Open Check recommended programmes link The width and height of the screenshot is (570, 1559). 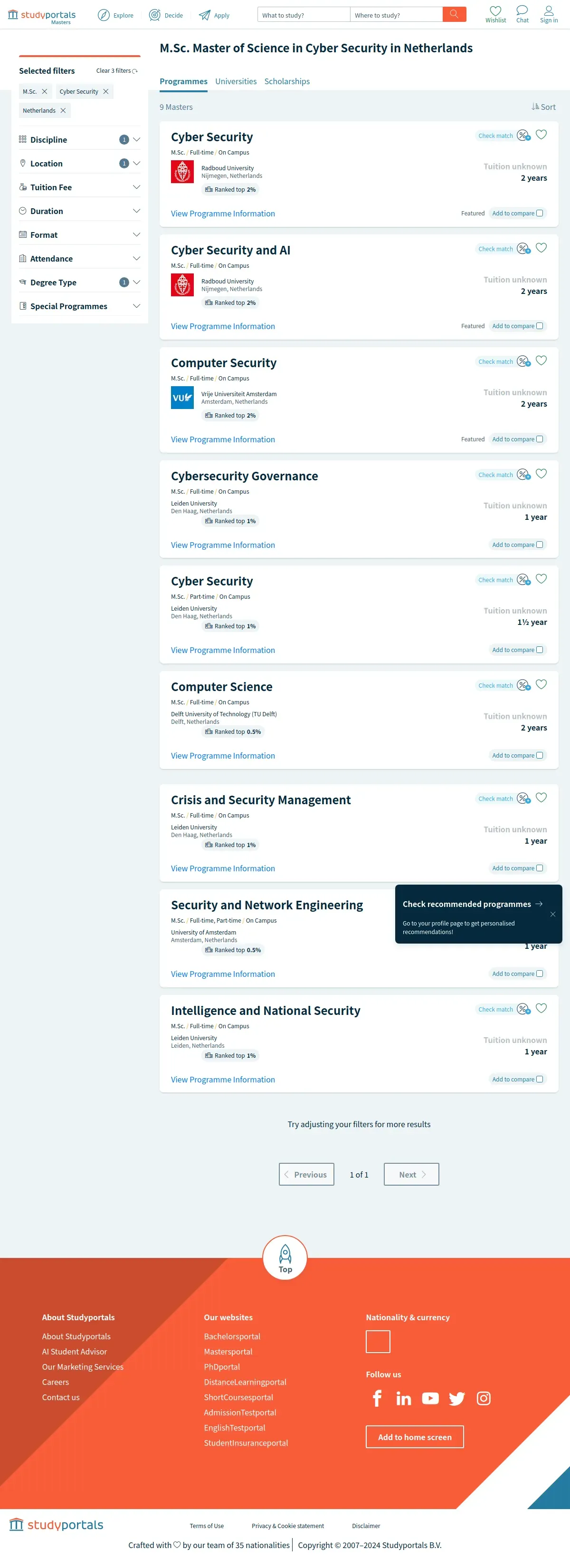tap(472, 904)
